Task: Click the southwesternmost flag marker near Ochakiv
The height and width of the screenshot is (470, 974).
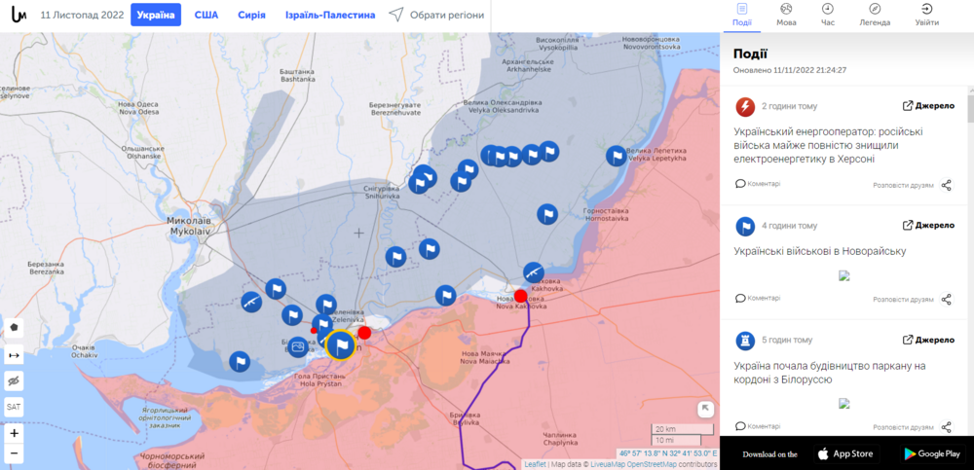Action: pyautogui.click(x=240, y=361)
